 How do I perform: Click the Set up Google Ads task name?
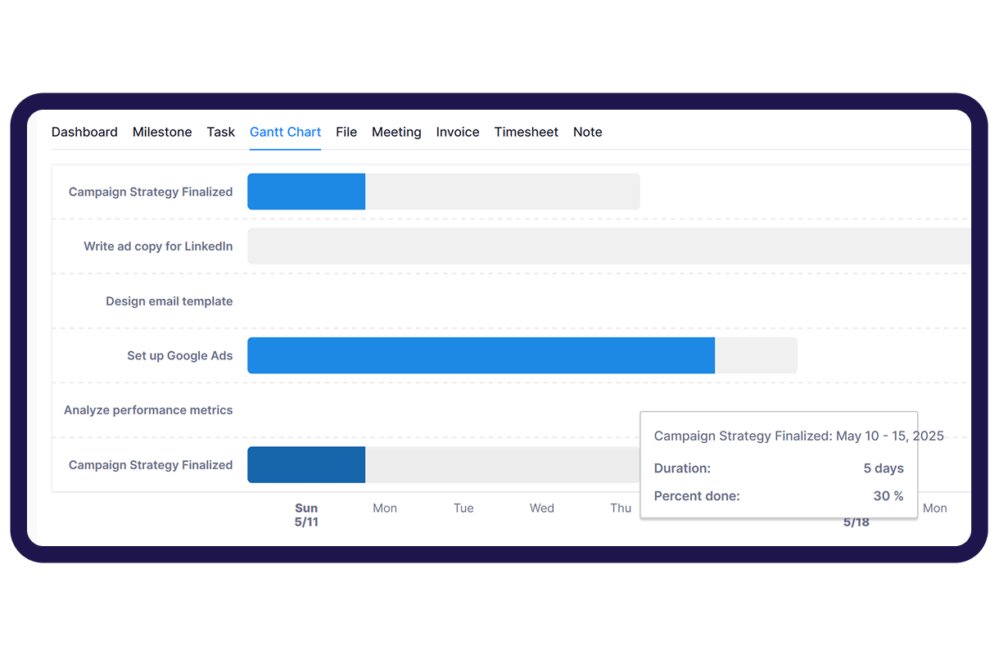click(179, 355)
